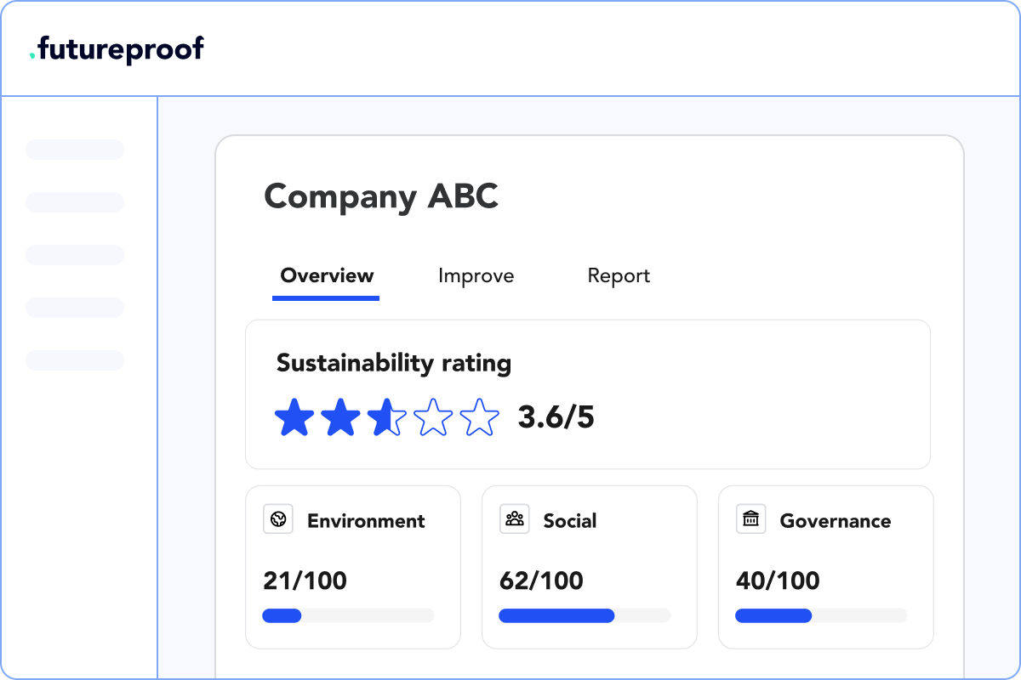Click the Environment score progress bar
The width and height of the screenshot is (1021, 680).
(x=348, y=615)
